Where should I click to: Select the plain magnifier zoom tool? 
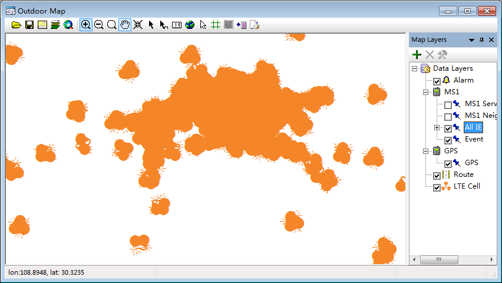pos(112,25)
